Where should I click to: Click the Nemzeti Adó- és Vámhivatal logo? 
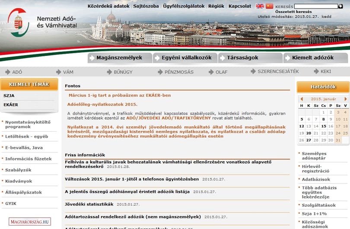pyautogui.click(x=19, y=22)
